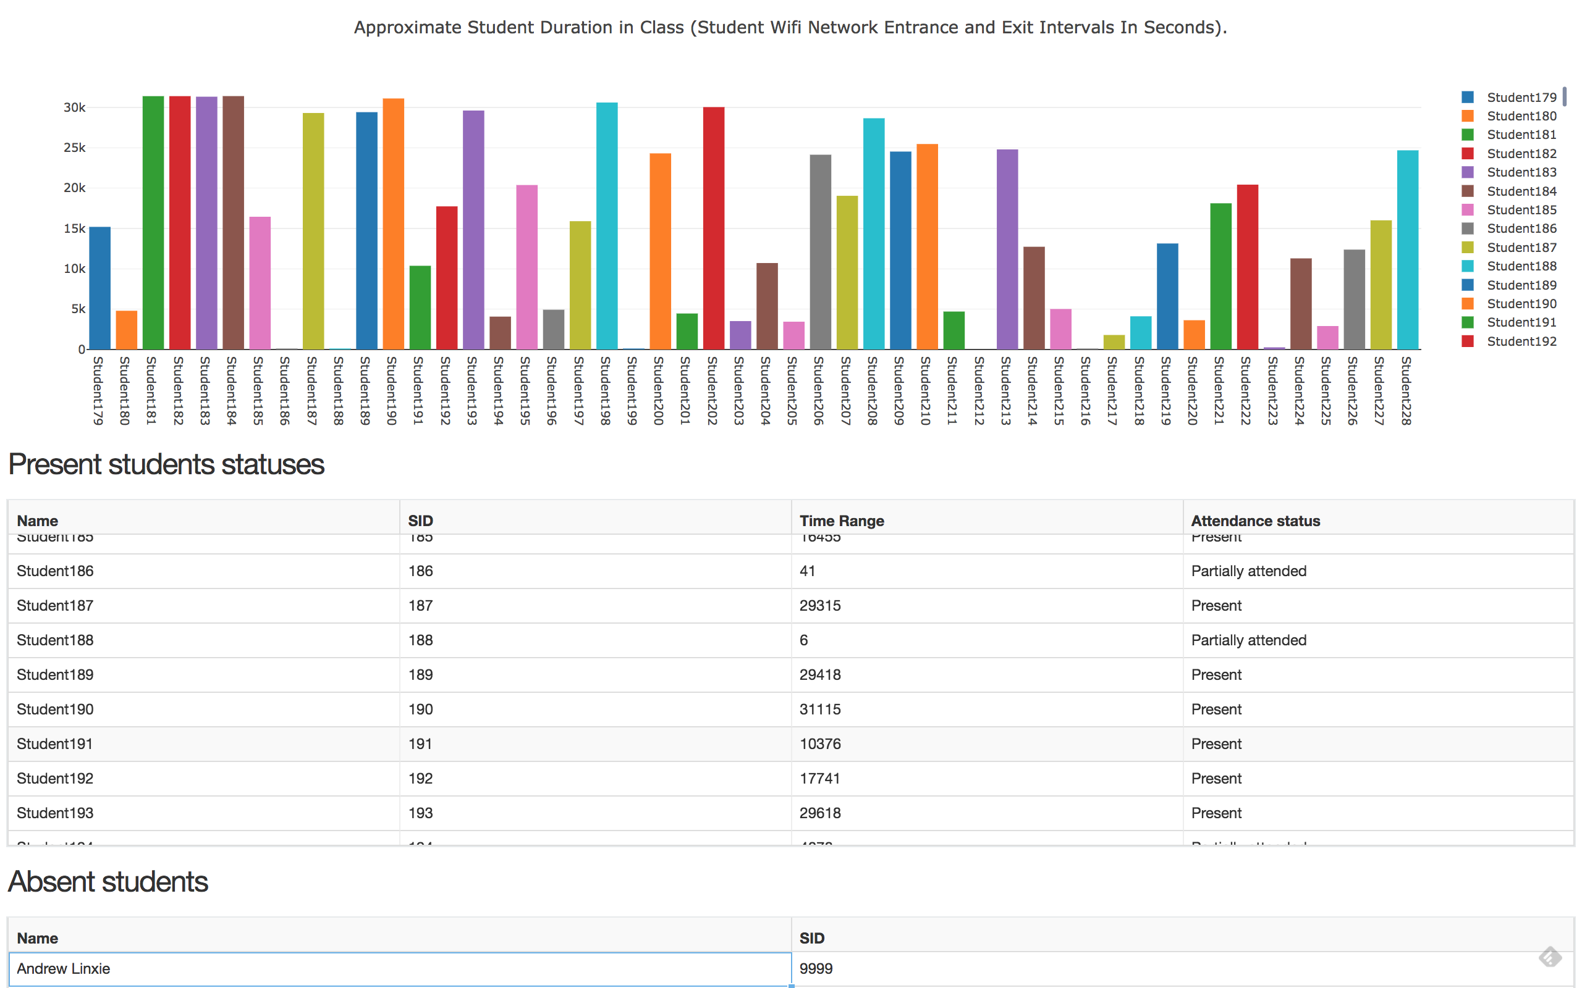Select the 9999 SID cell
The width and height of the screenshot is (1582, 988).
pos(816,968)
